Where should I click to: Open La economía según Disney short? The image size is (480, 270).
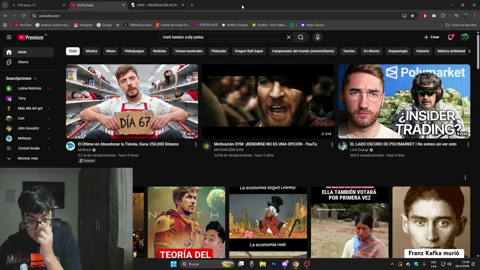point(268,222)
